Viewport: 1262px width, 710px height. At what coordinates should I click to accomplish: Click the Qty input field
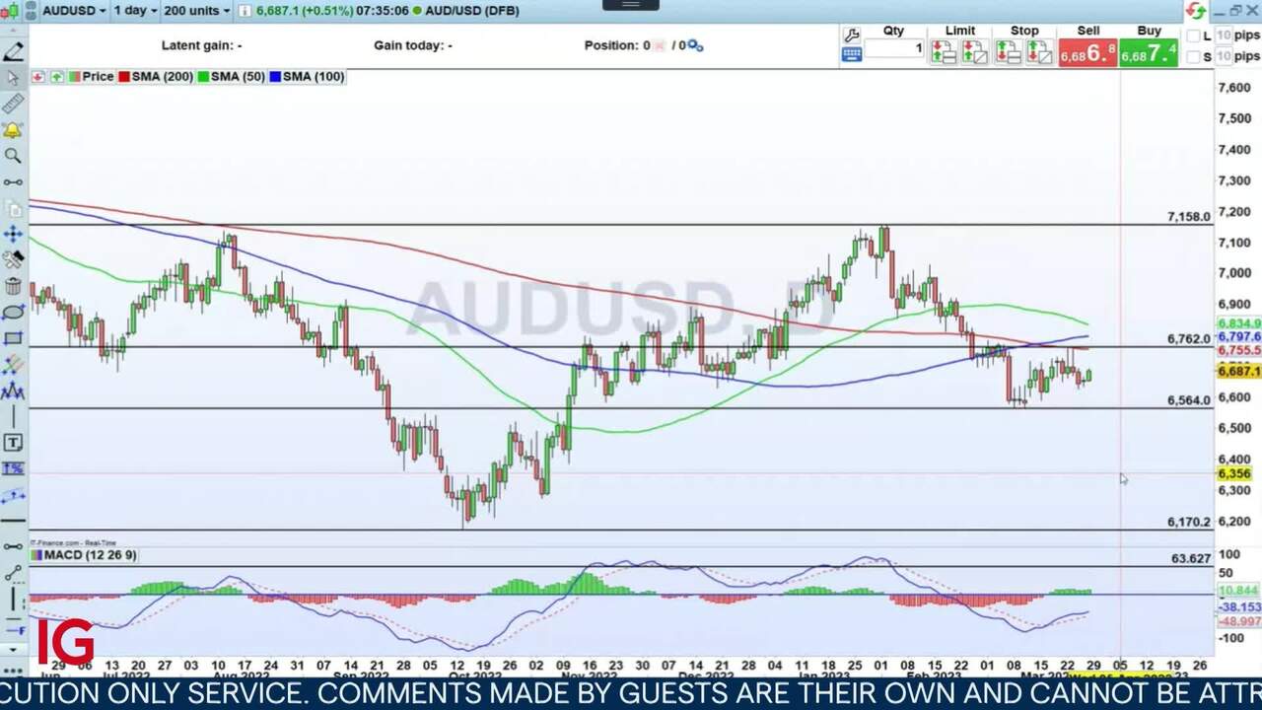coord(894,49)
